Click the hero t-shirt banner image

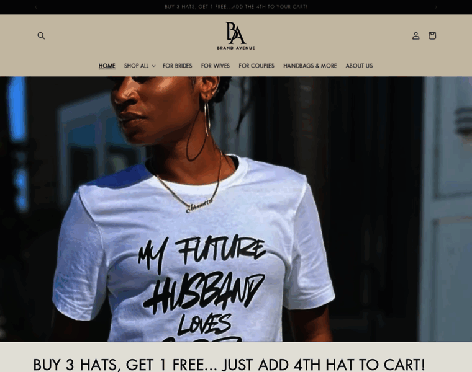click(x=236, y=209)
